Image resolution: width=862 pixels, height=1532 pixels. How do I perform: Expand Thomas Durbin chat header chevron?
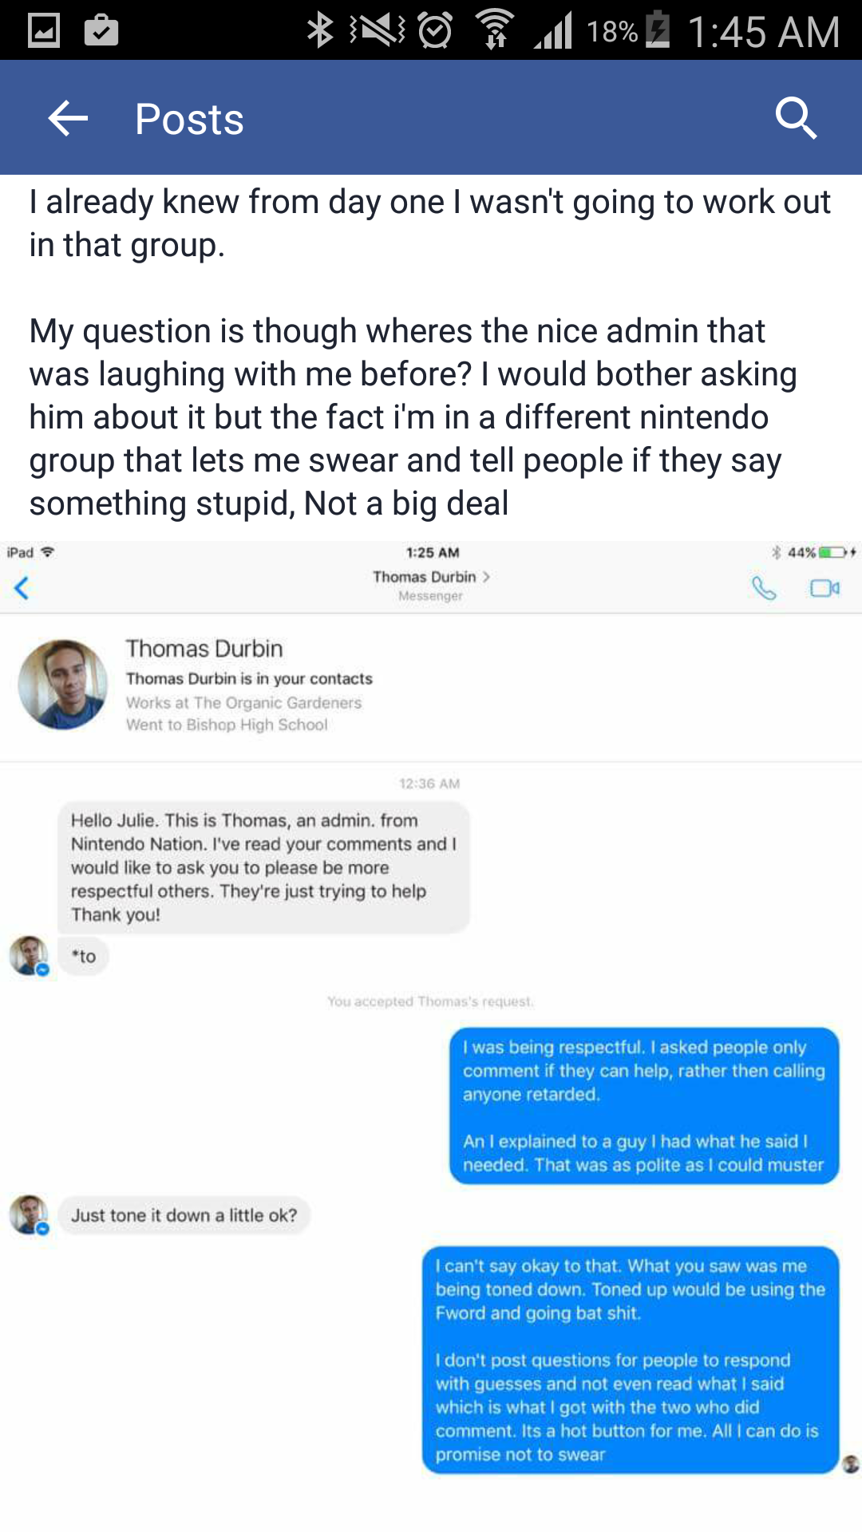486,577
